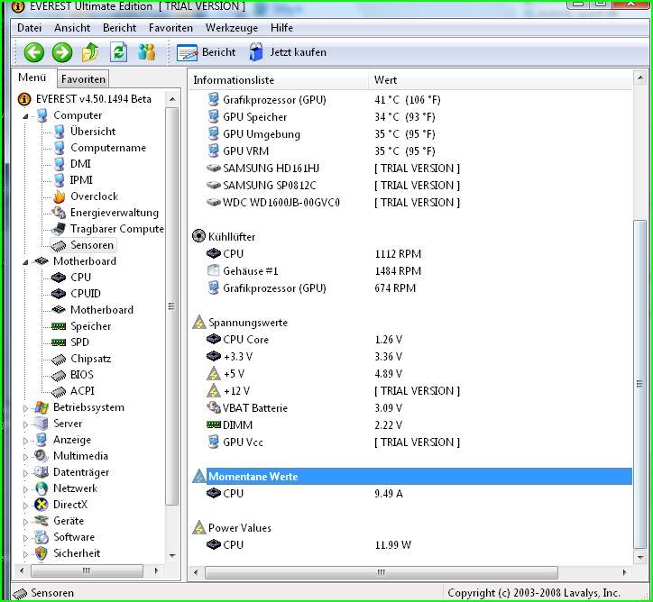Expand the Netzwerk tree node
The image size is (653, 602).
(x=25, y=489)
